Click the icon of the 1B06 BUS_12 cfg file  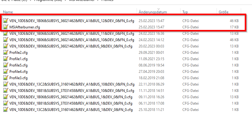pyautogui.click(x=6, y=21)
